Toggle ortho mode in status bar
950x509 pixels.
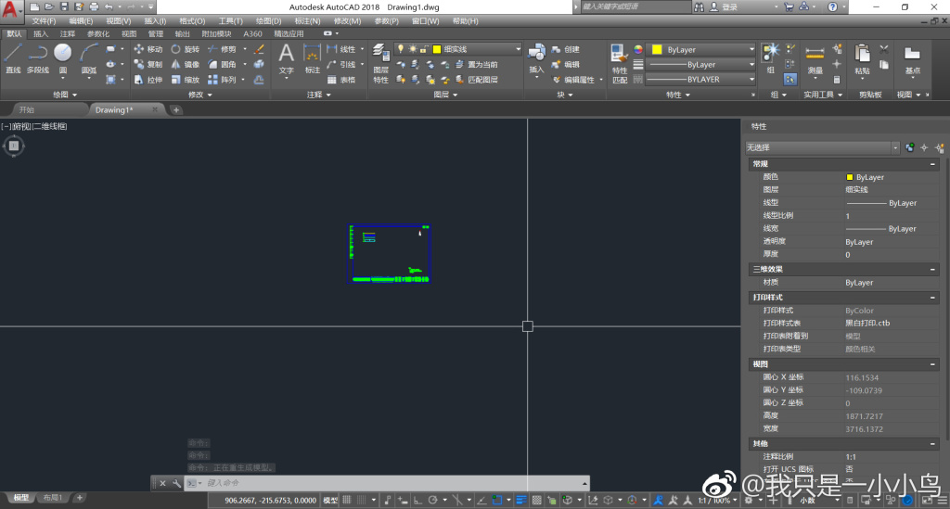coord(417,500)
